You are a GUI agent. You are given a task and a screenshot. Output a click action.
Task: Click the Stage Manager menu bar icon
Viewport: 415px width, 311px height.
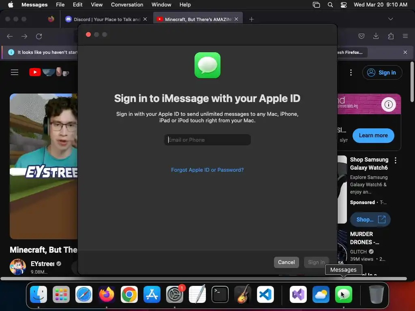point(316,5)
